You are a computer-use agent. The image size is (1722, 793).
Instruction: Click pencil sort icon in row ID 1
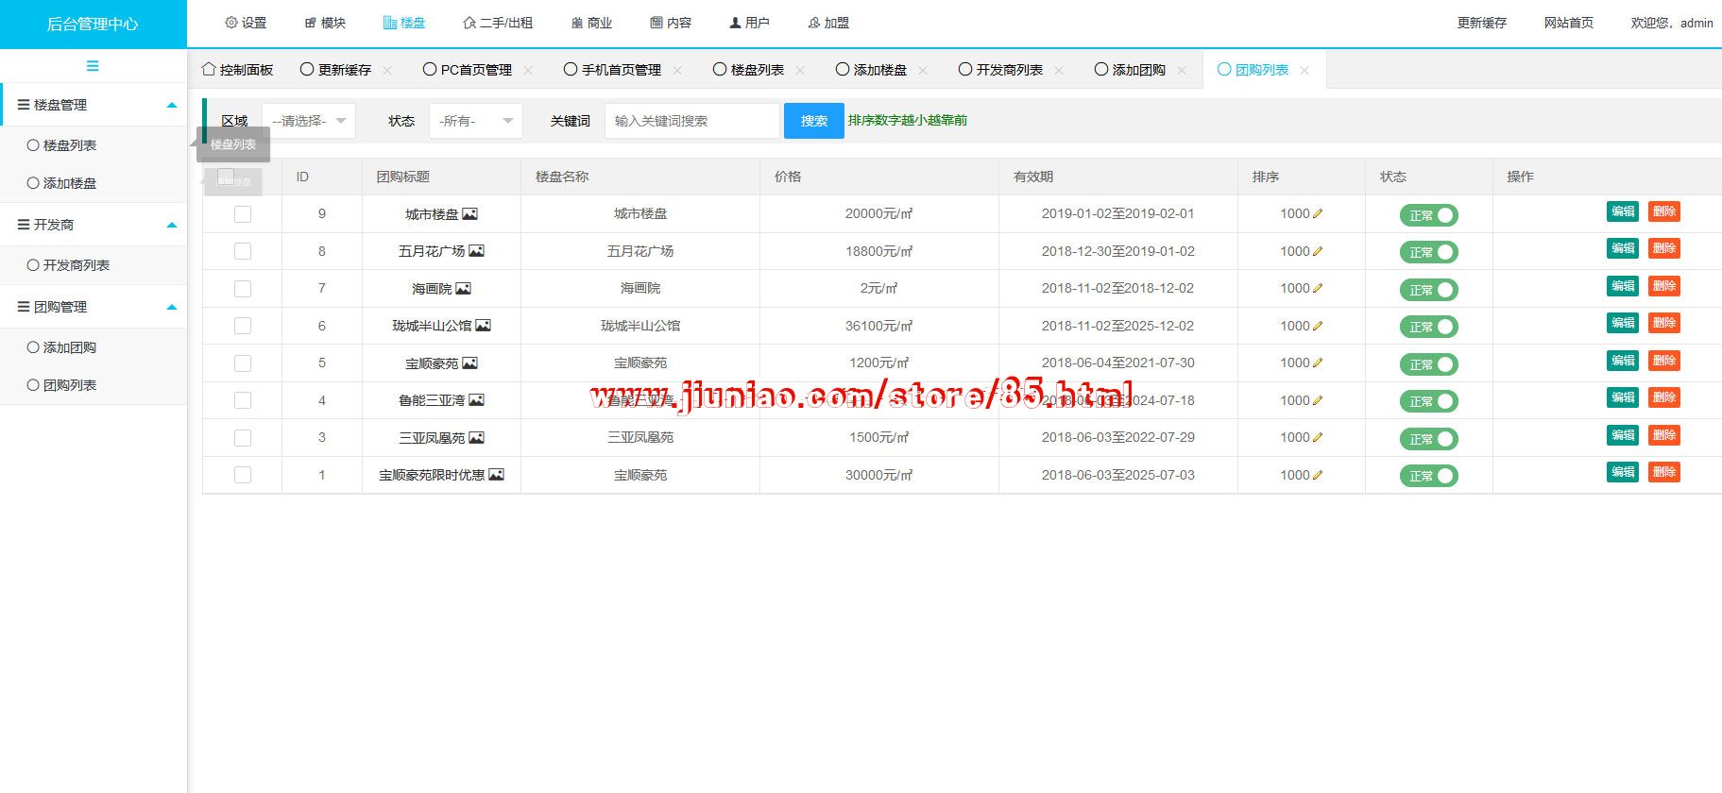pos(1318,476)
